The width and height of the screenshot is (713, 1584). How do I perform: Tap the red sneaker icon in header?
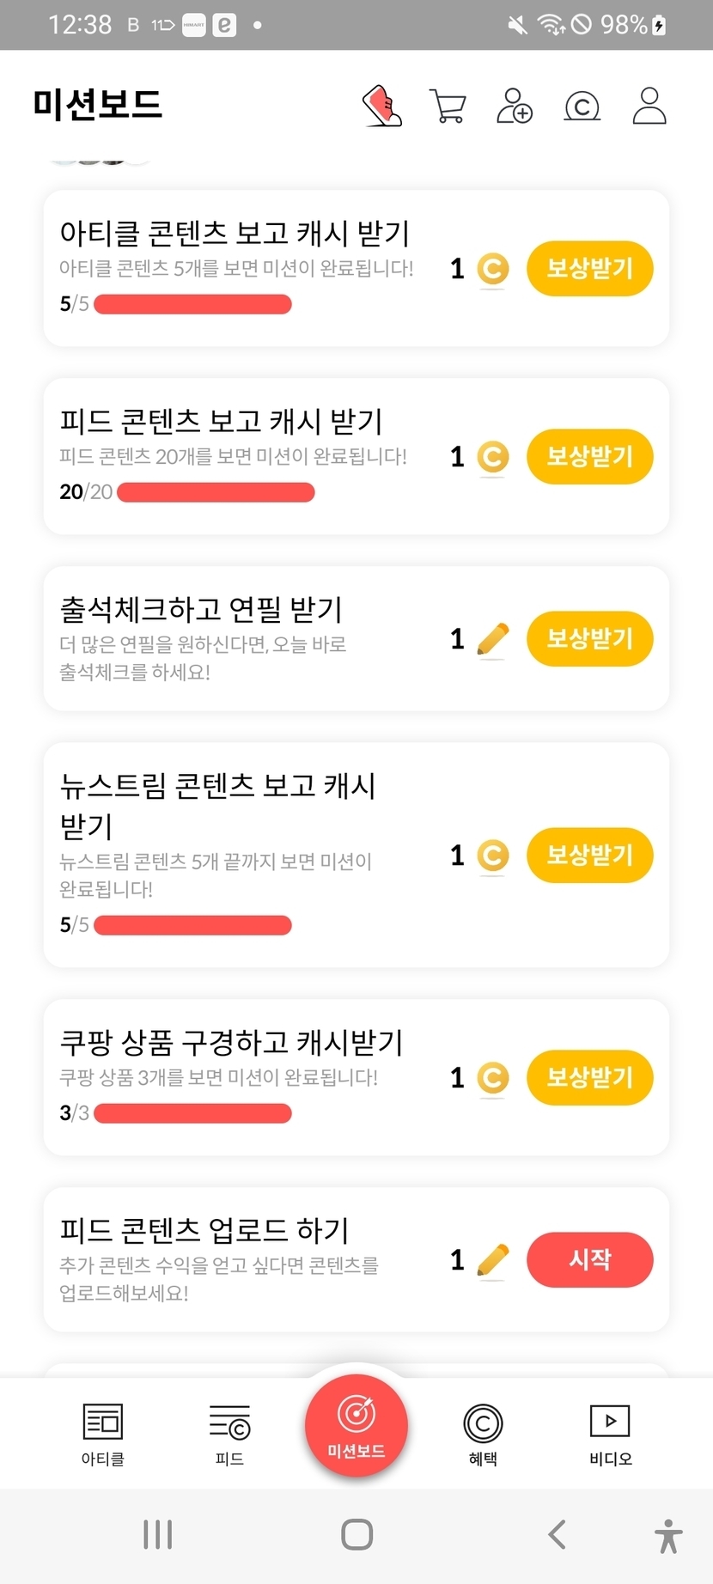pyautogui.click(x=382, y=107)
